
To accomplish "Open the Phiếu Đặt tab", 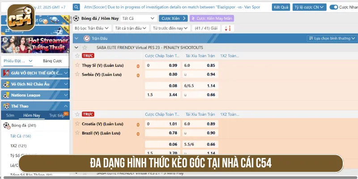I will pos(18,61).
